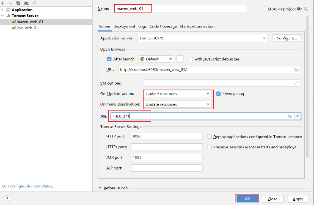The width and height of the screenshot is (314, 205).
Task: Click the HTTPs port field
Action: (167, 147)
